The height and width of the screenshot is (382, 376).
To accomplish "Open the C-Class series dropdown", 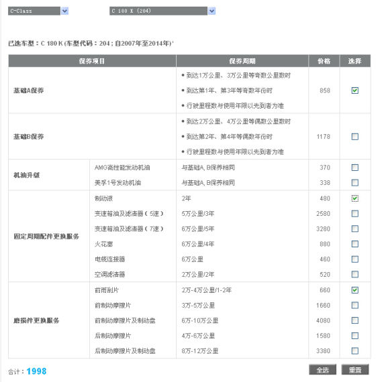I will [x=38, y=11].
